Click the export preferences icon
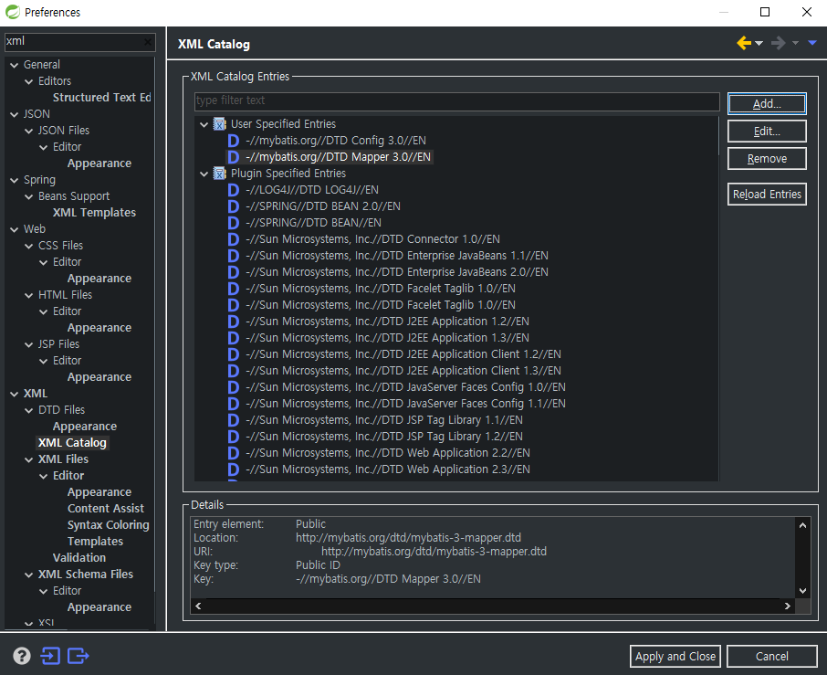The width and height of the screenshot is (827, 675). 79,656
